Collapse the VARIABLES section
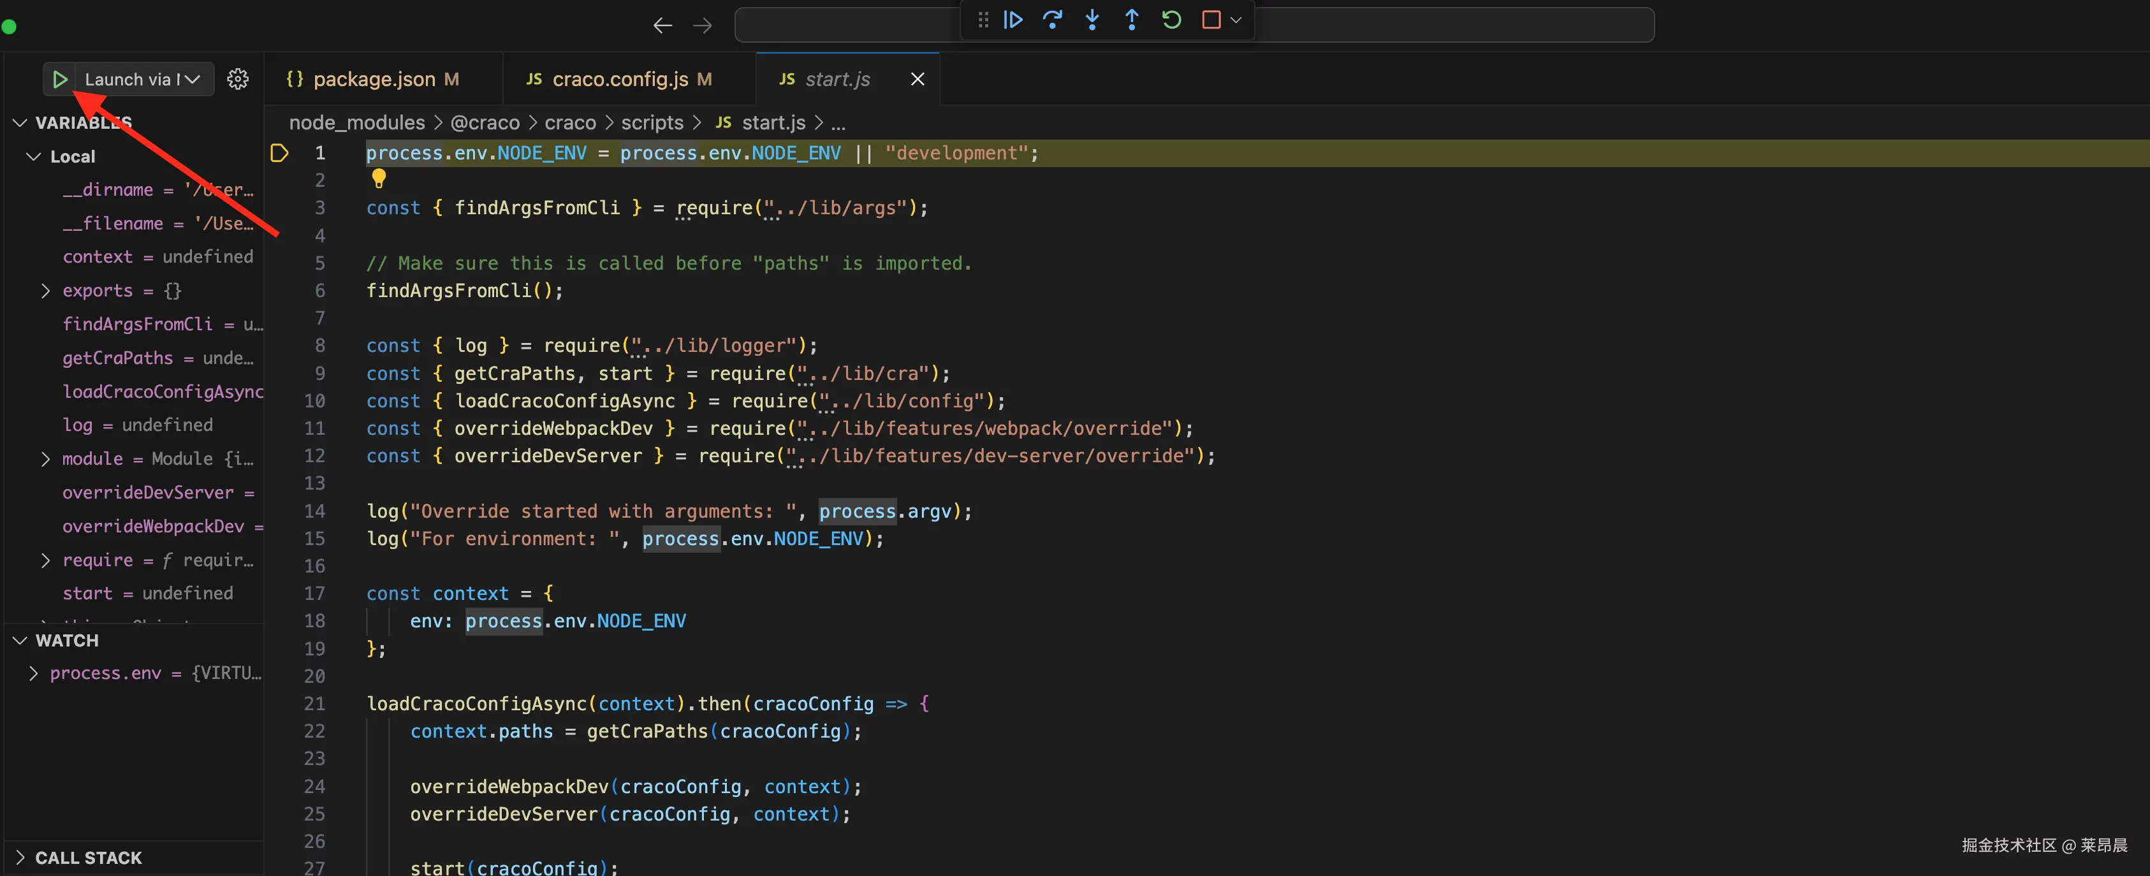Viewport: 2150px width, 876px height. point(21,122)
